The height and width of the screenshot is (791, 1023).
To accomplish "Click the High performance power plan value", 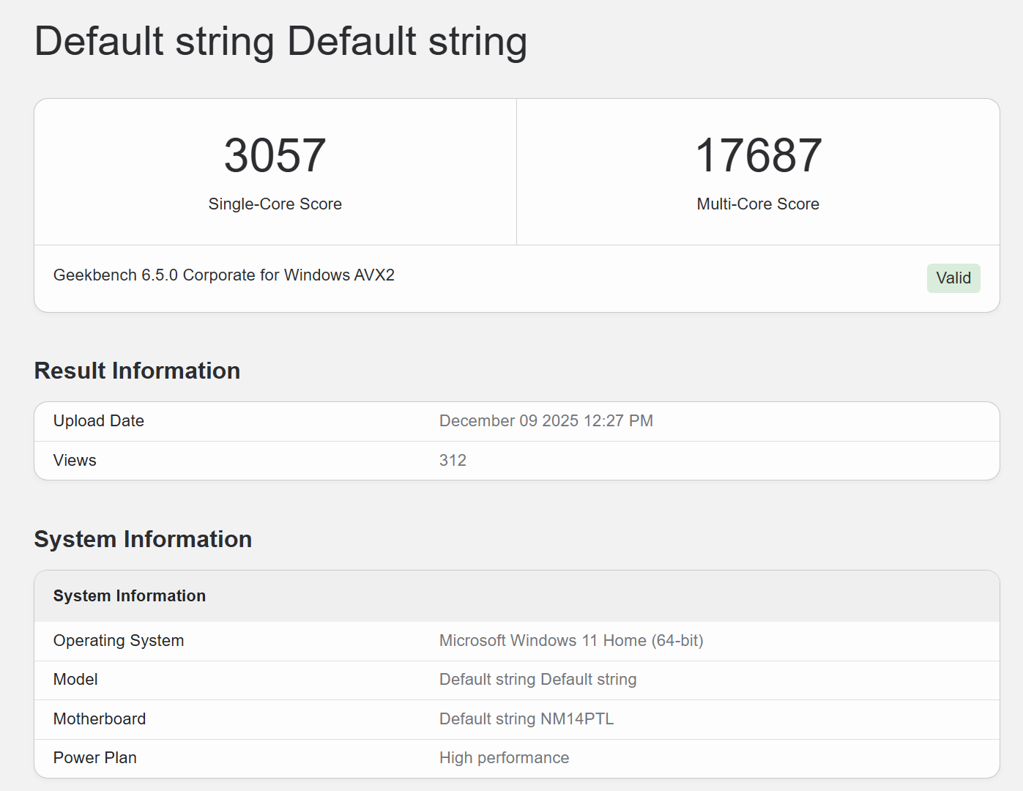I will 504,758.
